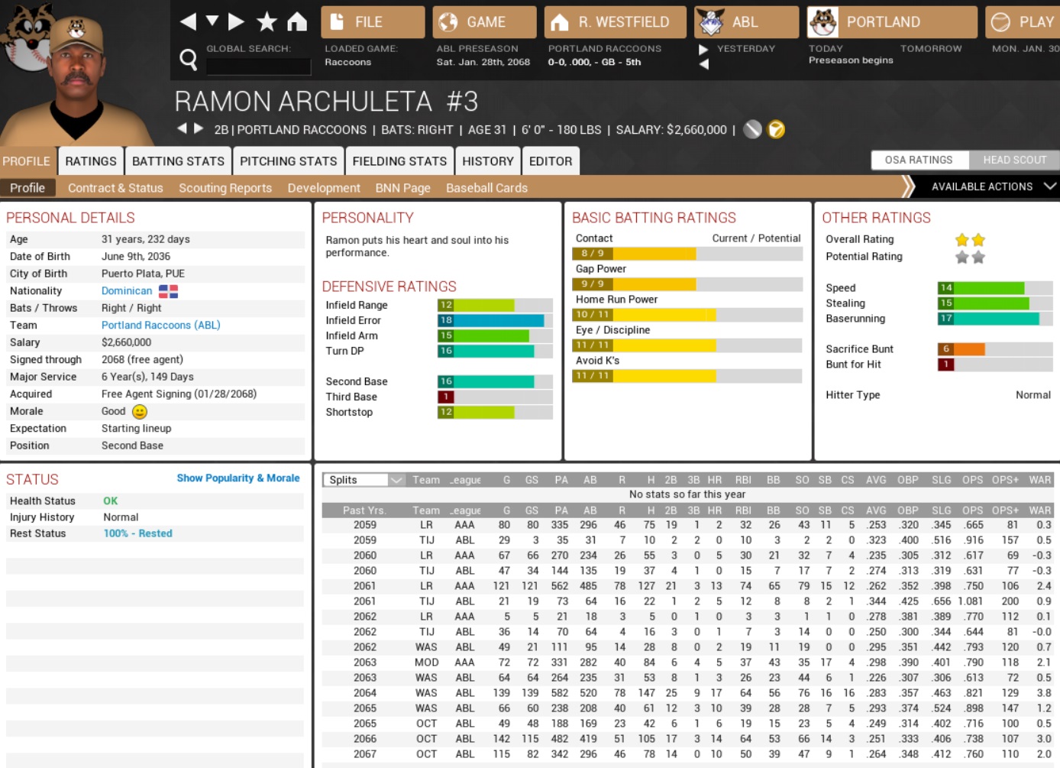Click Show Popularity & Morale link
This screenshot has width=1060, height=768.
(238, 478)
